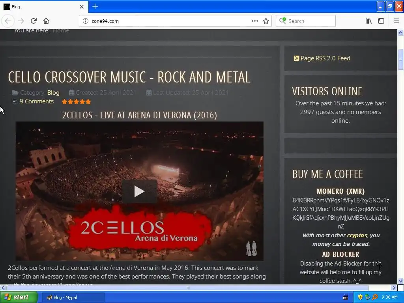The width and height of the screenshot is (404, 303).
Task: Click the security shield tray icon
Action: coord(360,297)
